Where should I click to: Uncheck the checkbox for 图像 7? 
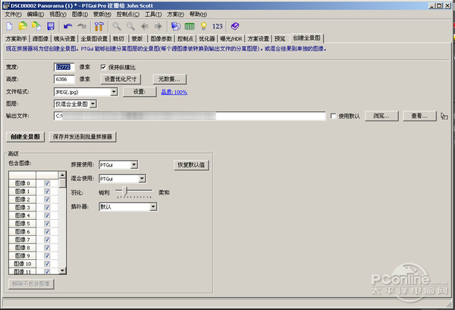(47, 240)
